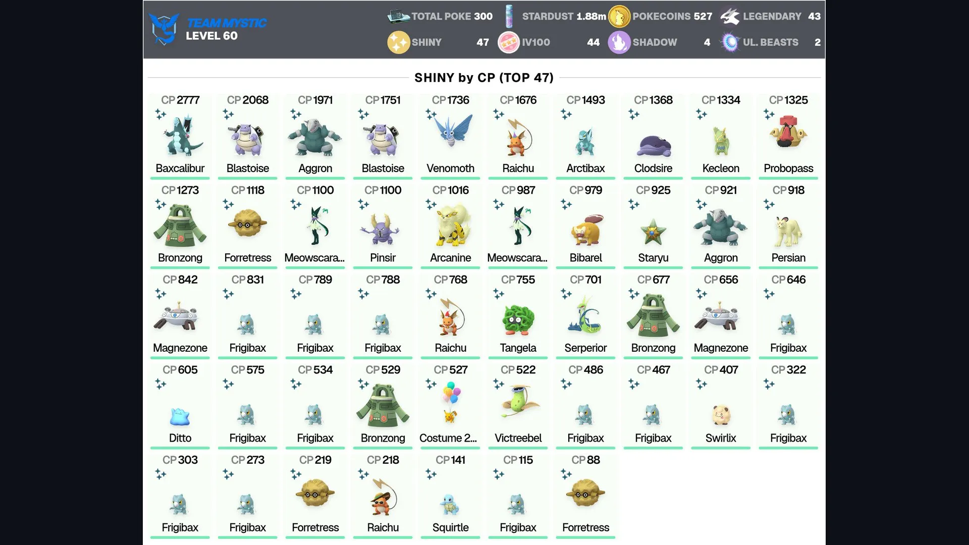This screenshot has height=545, width=969.
Task: Click the 'LEVEL 60' text
Action: tap(211, 36)
